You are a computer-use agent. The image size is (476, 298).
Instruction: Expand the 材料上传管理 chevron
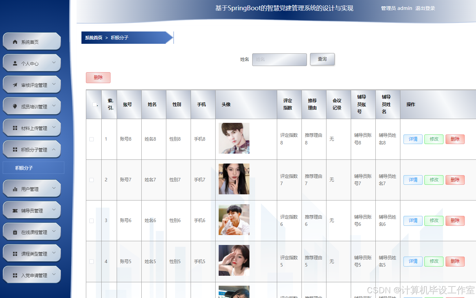pyautogui.click(x=54, y=127)
